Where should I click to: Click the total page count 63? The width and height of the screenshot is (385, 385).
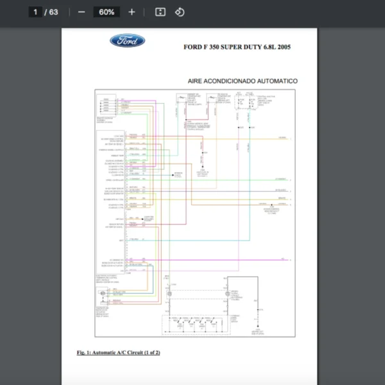click(53, 12)
